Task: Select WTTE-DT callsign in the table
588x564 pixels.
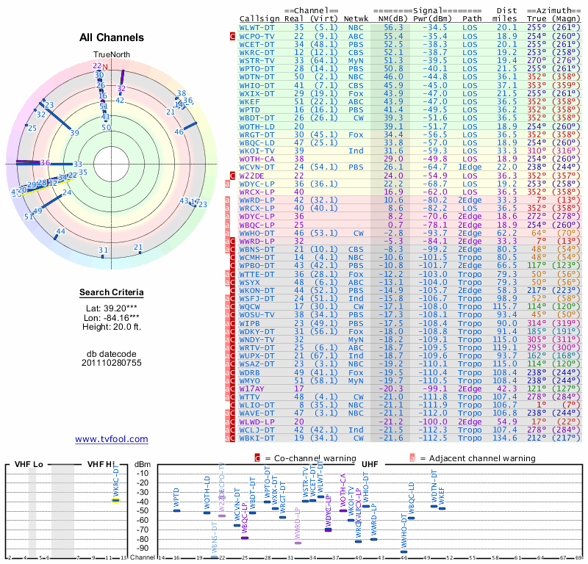Action: tap(257, 274)
